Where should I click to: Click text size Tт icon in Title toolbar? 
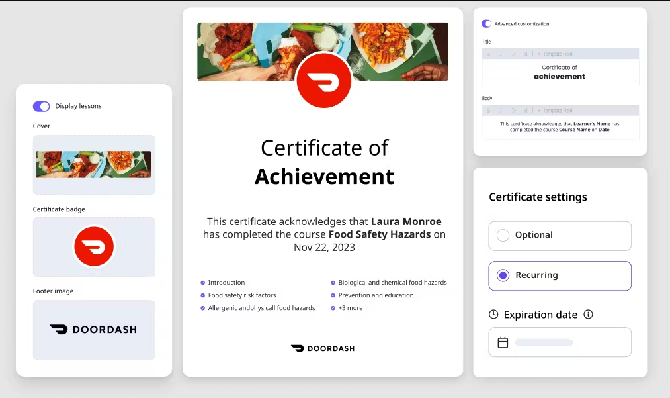tap(514, 54)
